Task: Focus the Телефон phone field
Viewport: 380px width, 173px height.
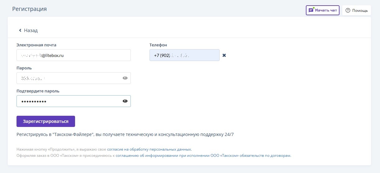Action: (184, 55)
